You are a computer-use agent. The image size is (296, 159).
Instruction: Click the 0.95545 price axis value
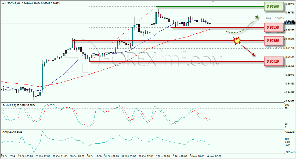tap(290, 57)
